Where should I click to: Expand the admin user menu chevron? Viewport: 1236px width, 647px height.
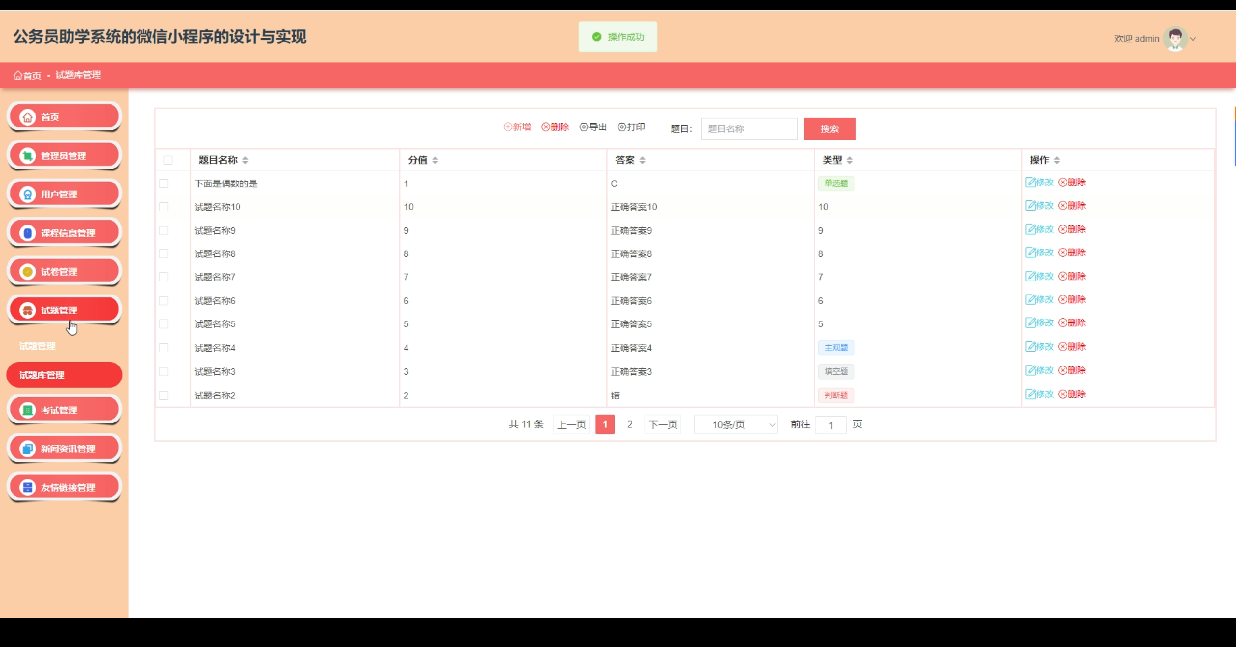coord(1193,39)
